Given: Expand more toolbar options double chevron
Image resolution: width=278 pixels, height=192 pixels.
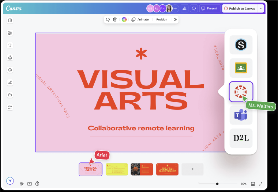Looking at the screenshot, I should coord(175,19).
